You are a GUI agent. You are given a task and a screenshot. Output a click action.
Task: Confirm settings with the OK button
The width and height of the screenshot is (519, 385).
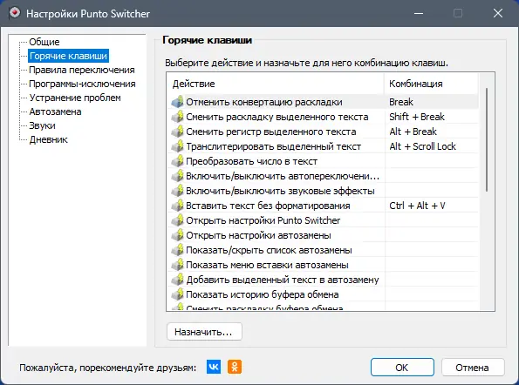point(402,368)
